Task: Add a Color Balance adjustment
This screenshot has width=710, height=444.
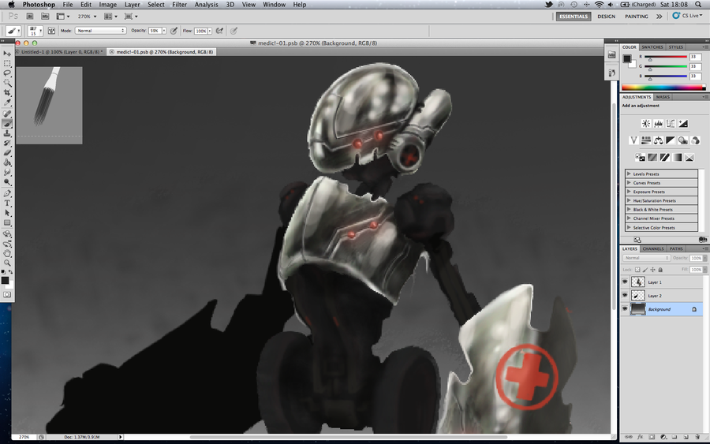Action: (x=659, y=140)
